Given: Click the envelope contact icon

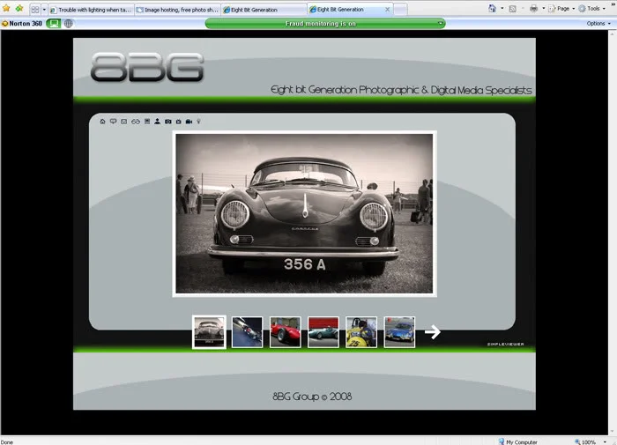Looking at the screenshot, I should tap(124, 122).
